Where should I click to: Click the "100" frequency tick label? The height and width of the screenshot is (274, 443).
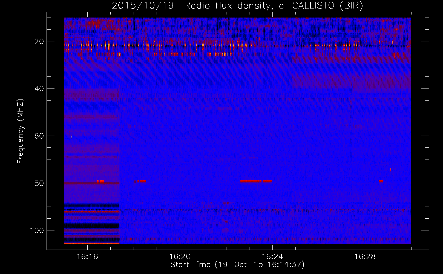tap(37, 230)
